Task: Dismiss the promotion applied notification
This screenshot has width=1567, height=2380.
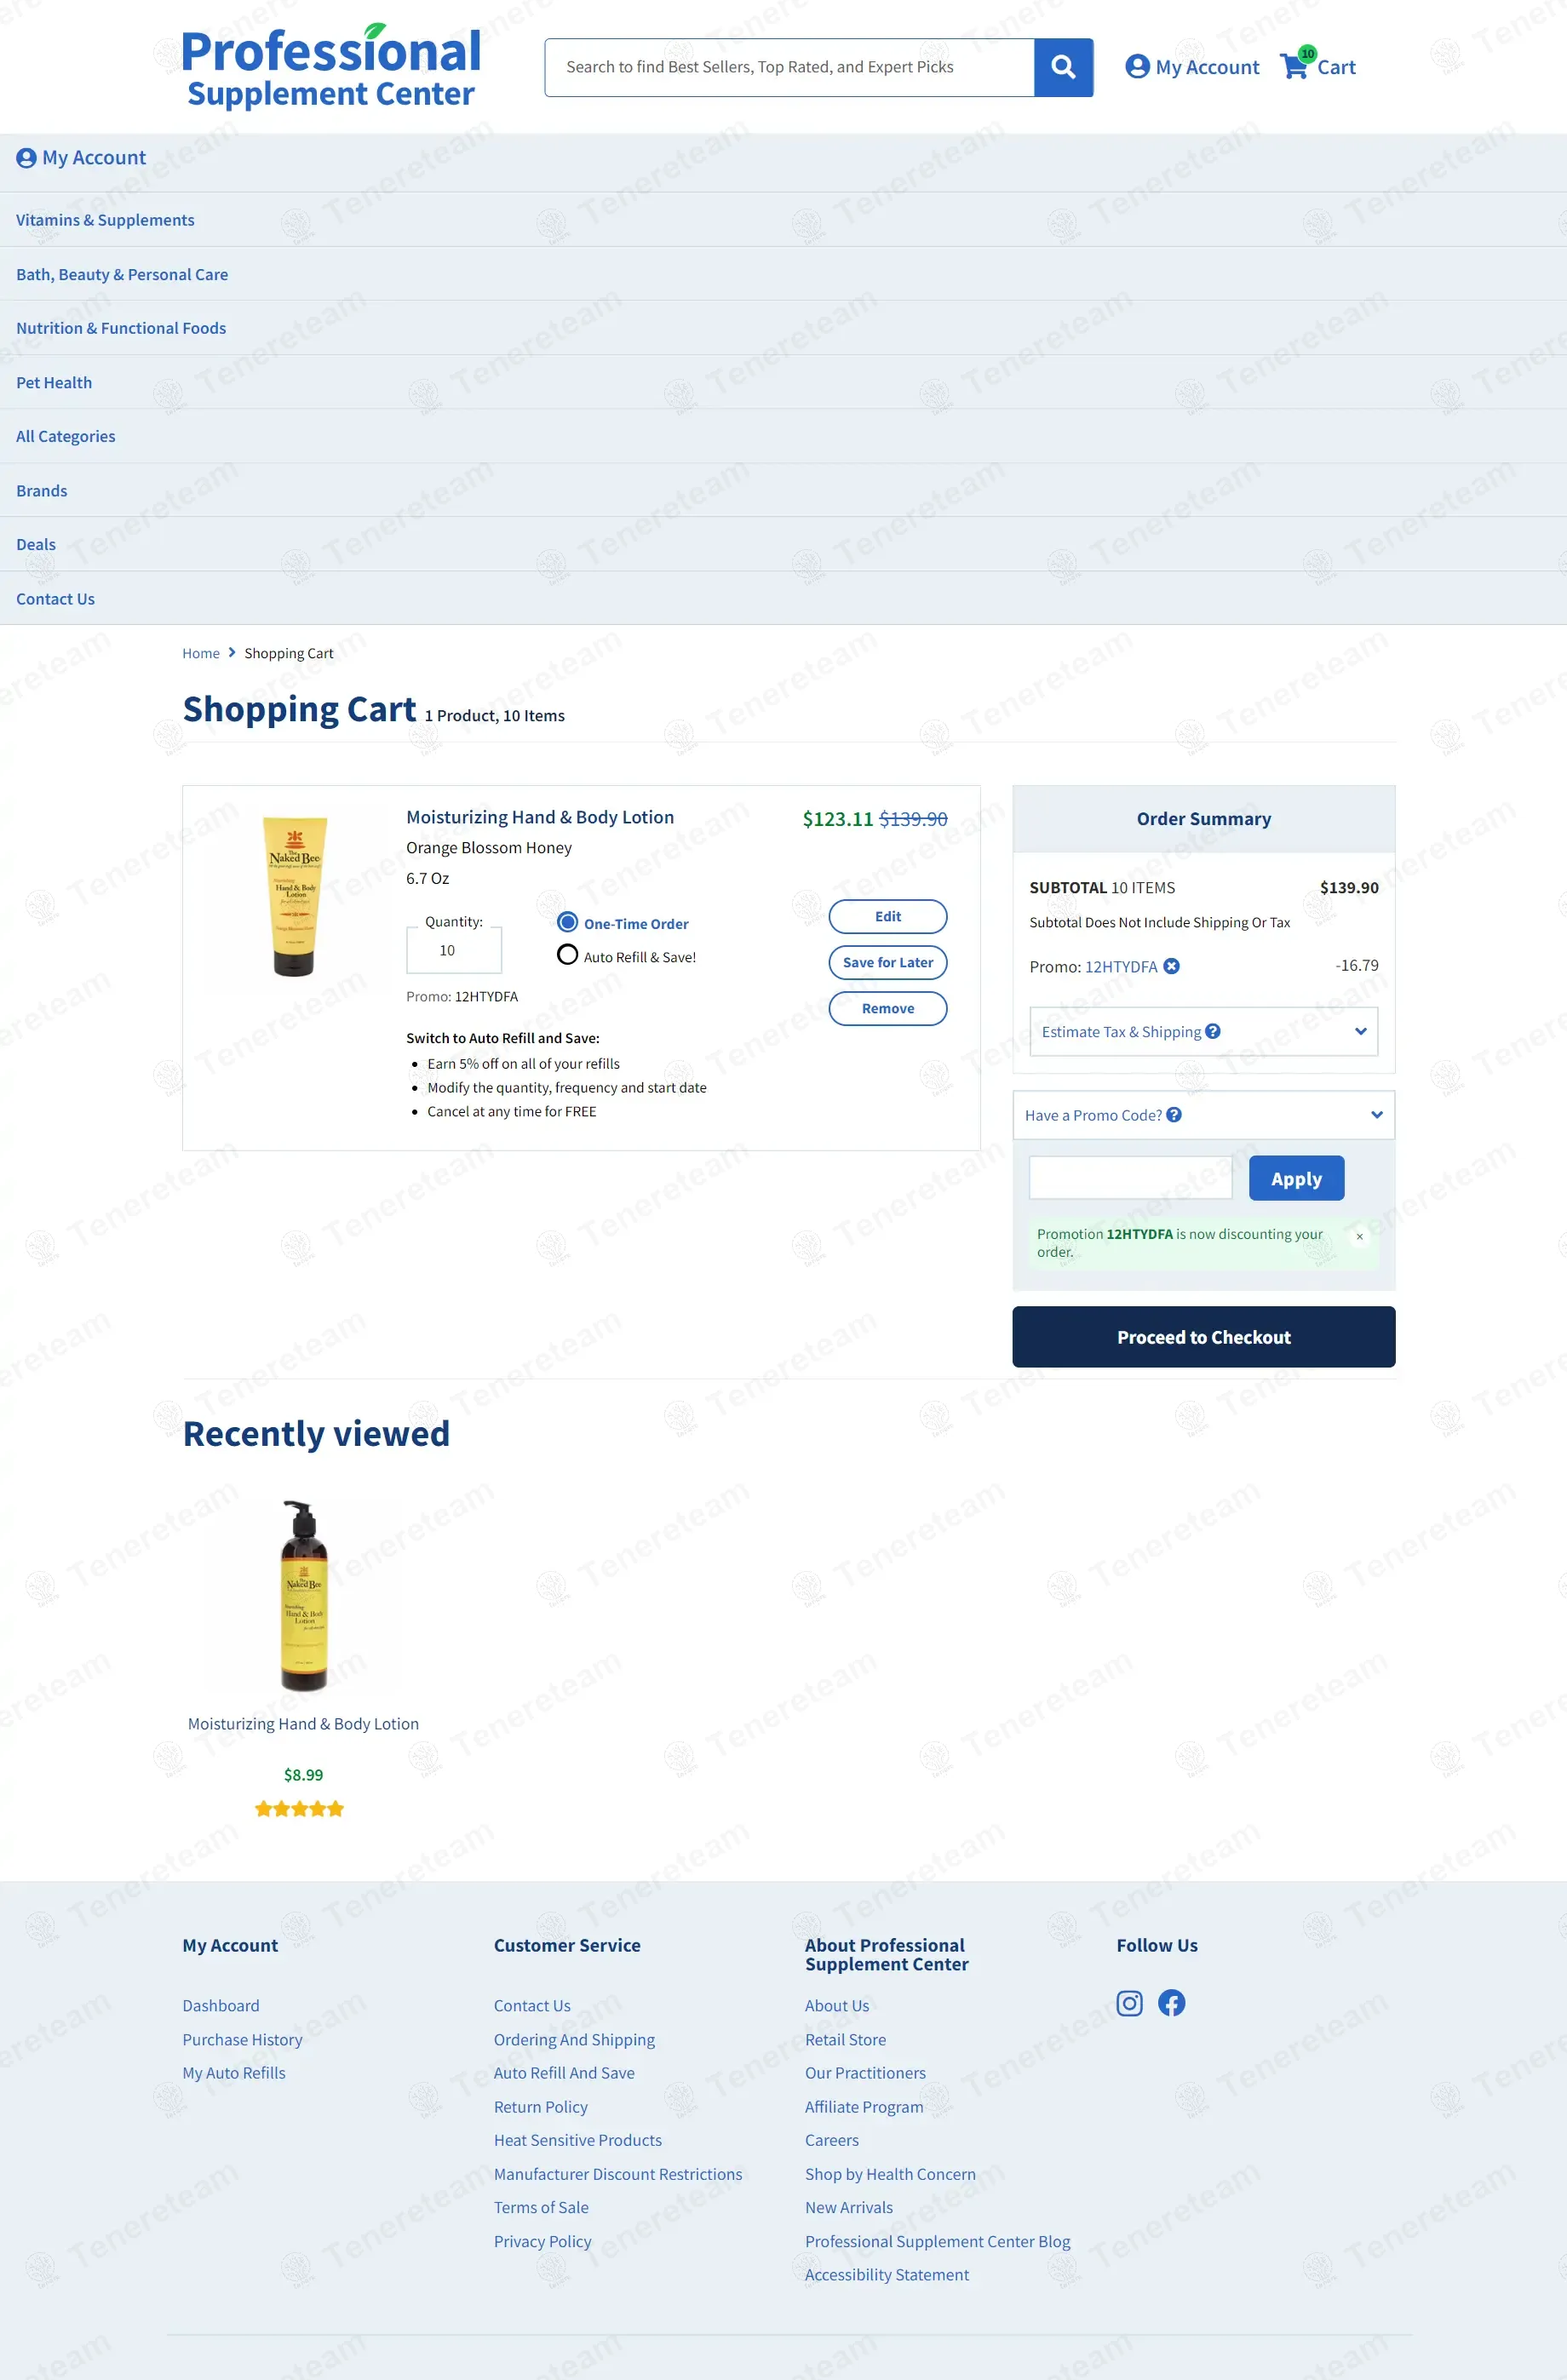Action: click(1359, 1237)
